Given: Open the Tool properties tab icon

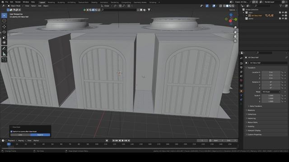Looking at the screenshot, I should coord(241,58).
